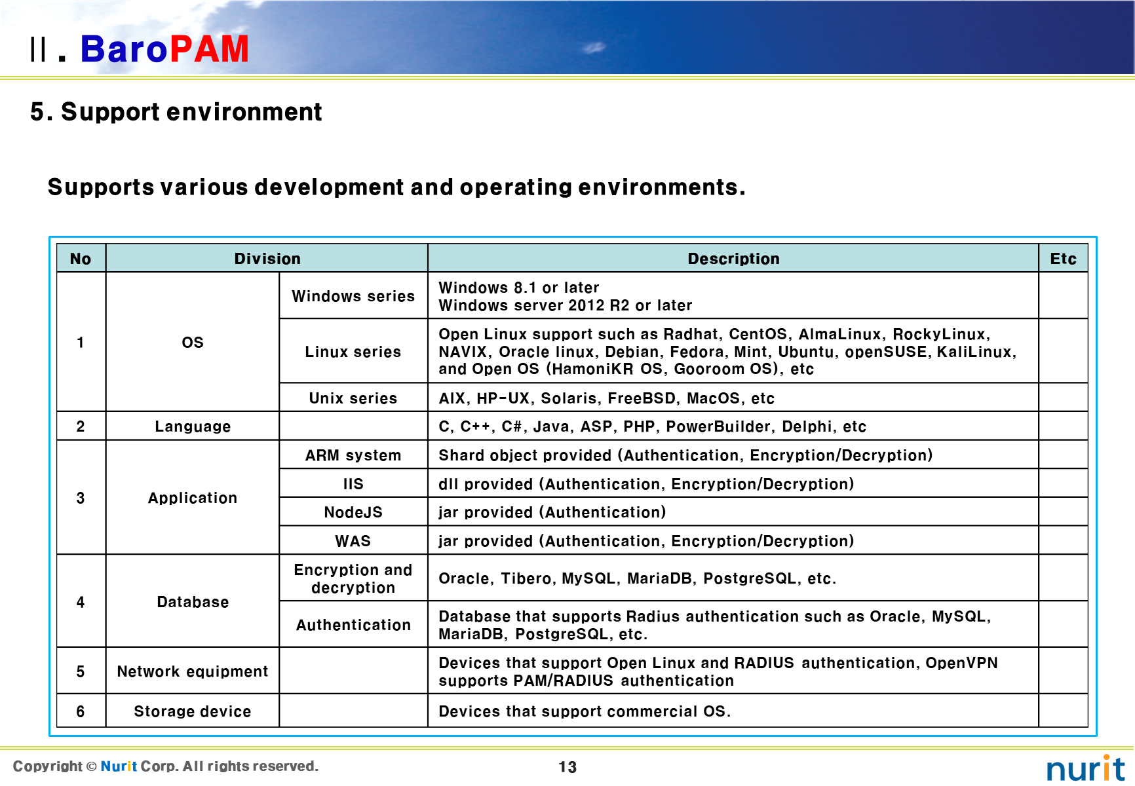Click the 'Division' column header
The width and height of the screenshot is (1135, 786).
pyautogui.click(x=267, y=259)
